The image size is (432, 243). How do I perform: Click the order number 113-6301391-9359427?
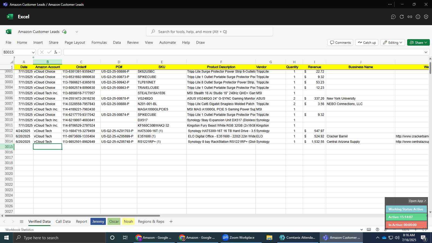coord(81,72)
